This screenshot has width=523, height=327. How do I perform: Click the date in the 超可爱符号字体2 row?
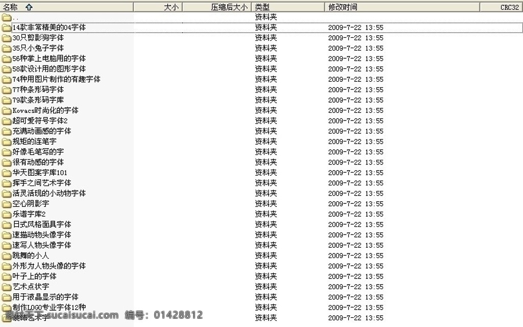point(355,121)
